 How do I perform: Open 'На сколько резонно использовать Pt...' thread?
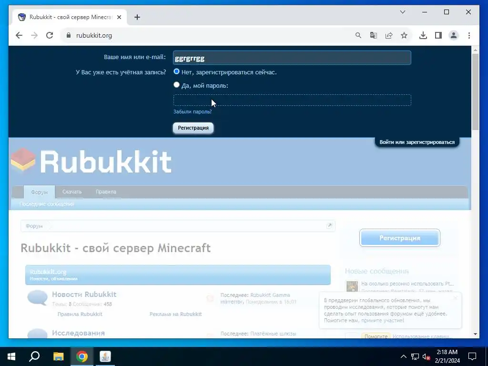tap(407, 284)
